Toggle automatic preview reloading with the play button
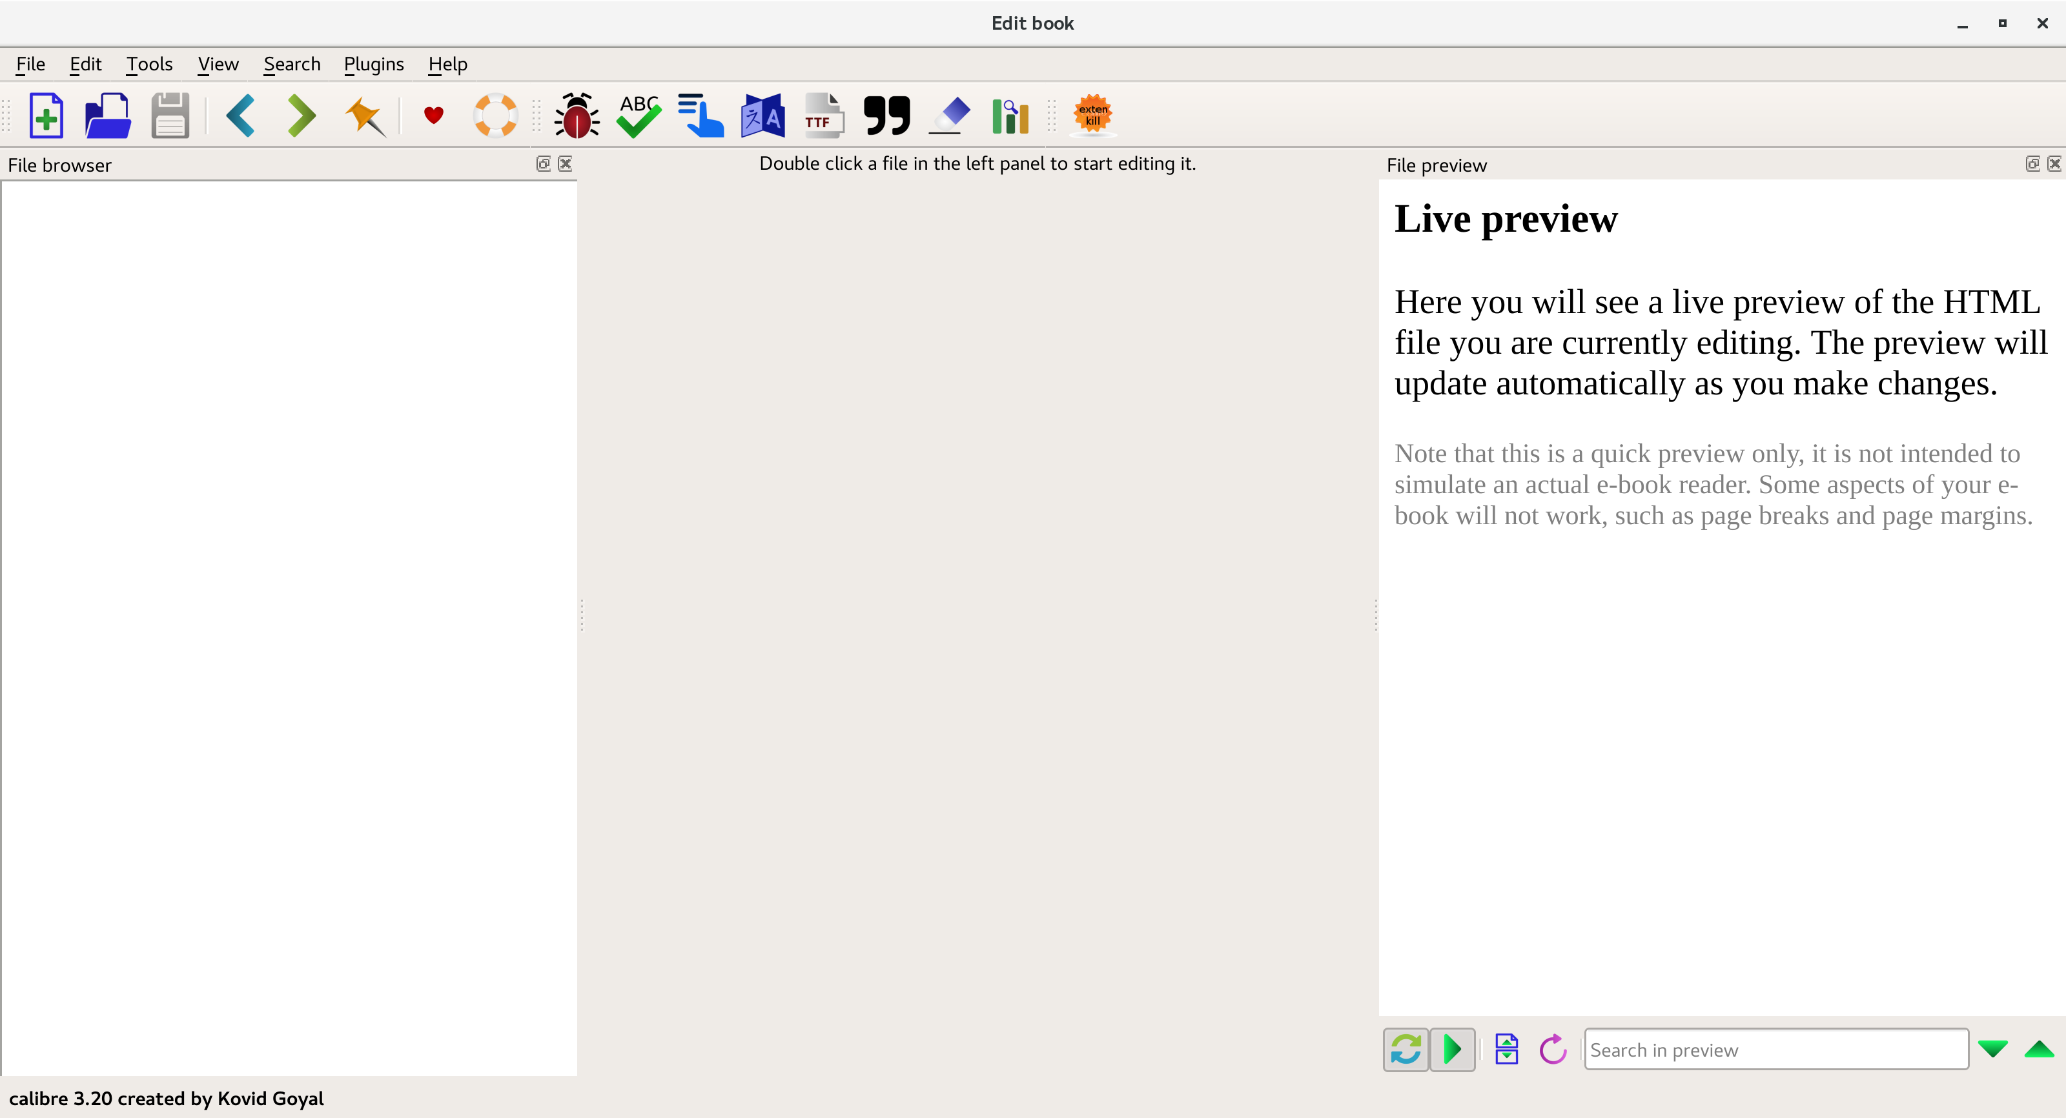This screenshot has width=2066, height=1118. [1454, 1049]
